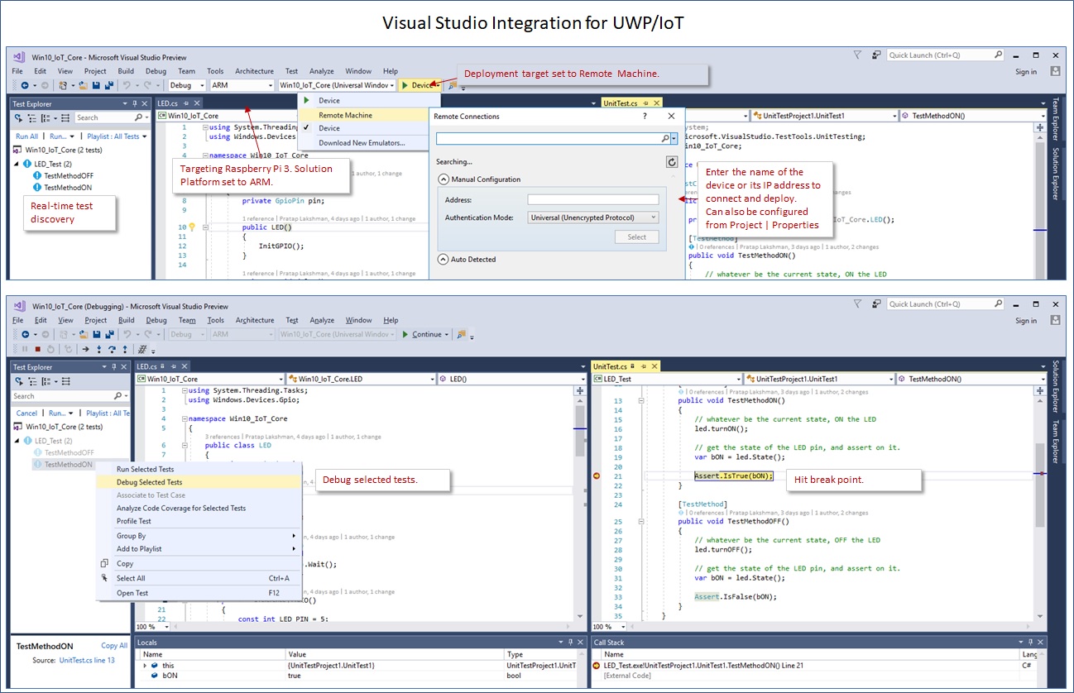Toggle the breakpoint on Assert.IsTrue line
Image resolution: width=1074 pixels, height=693 pixels.
pos(595,475)
